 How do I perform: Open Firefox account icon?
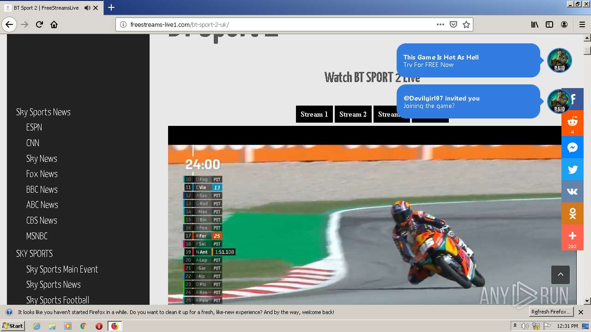tap(564, 24)
